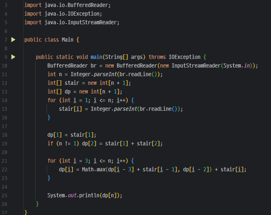
Task: Click closing brace of second for loop
Action: pyautogui.click(x=49, y=178)
